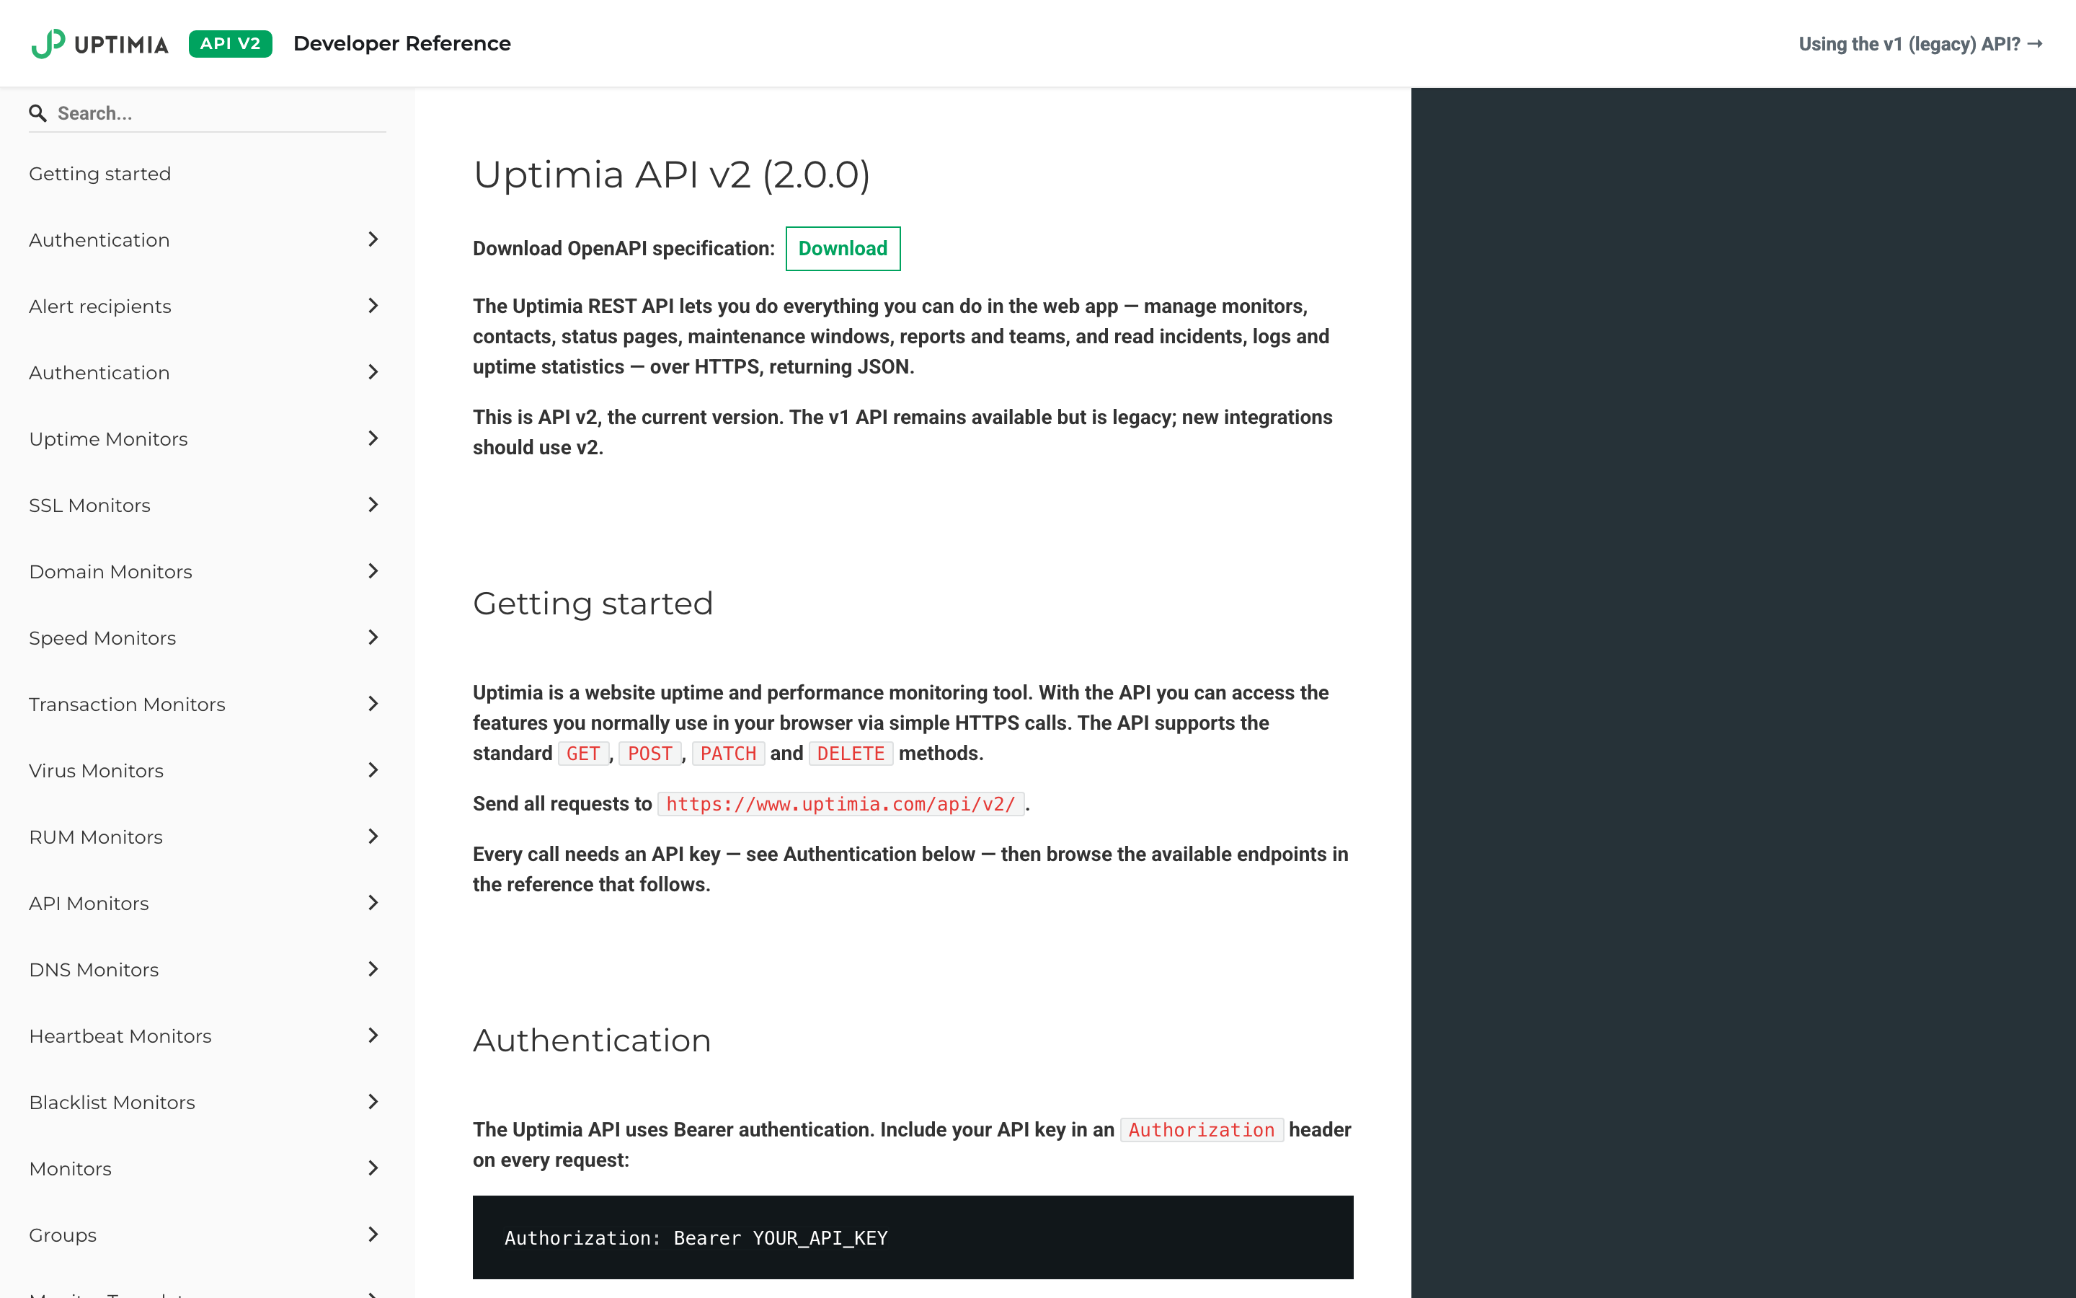Expand the Uptime Monitors chevron
The width and height of the screenshot is (2076, 1298).
click(373, 438)
